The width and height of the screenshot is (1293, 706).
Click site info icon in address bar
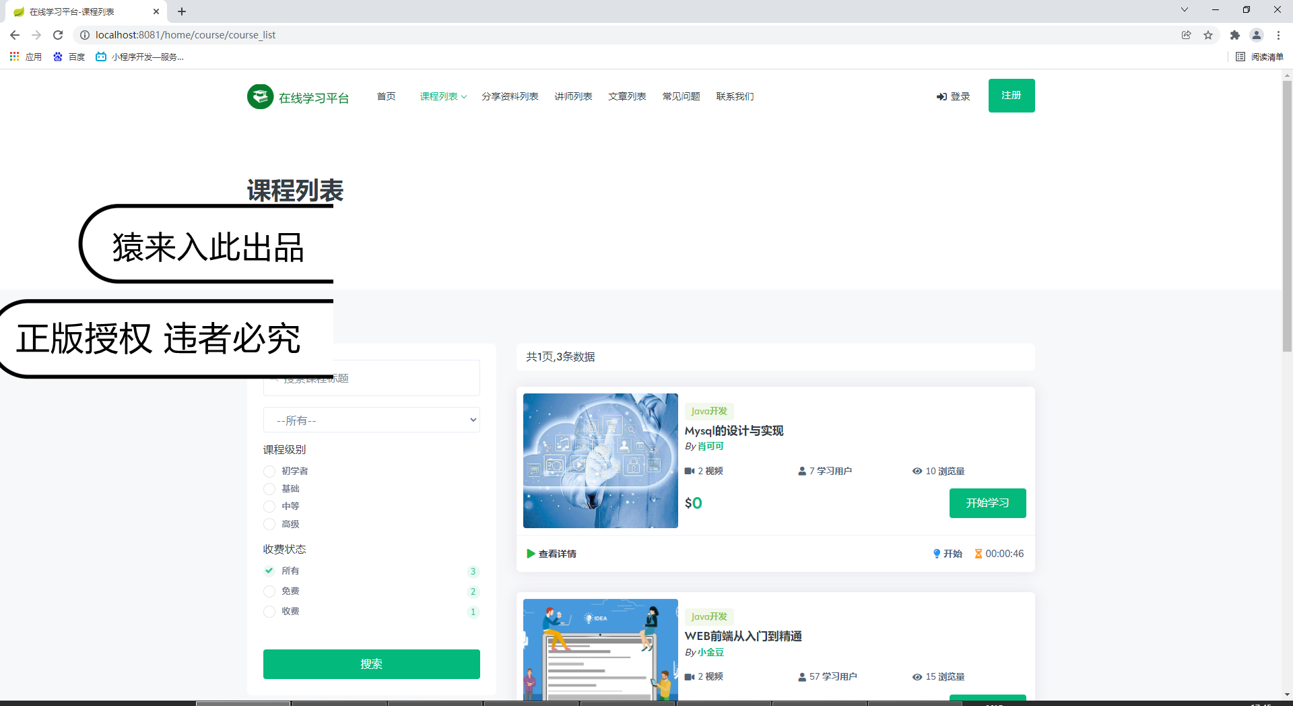pos(85,35)
